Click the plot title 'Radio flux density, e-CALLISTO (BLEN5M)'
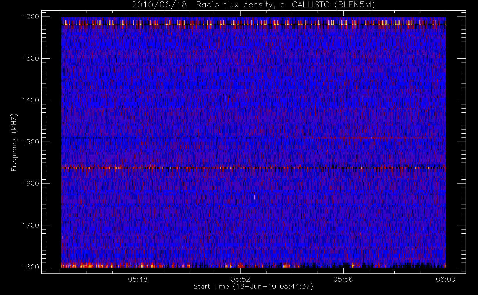Screen dimensions: 478x295 285,5
